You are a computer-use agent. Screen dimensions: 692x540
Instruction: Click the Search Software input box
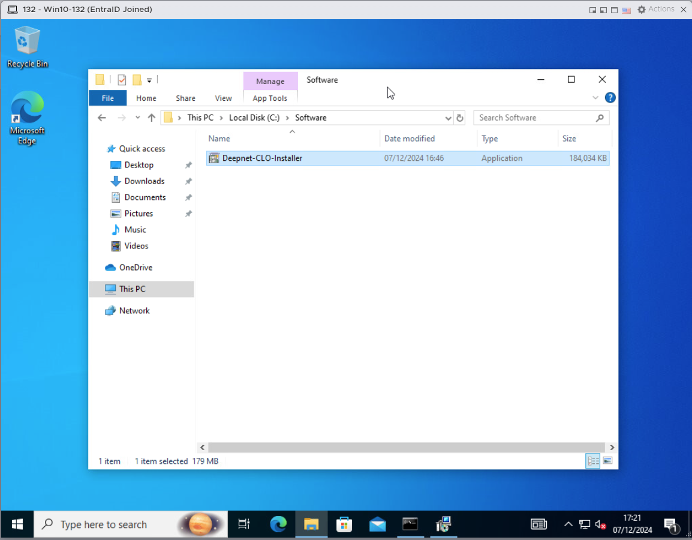click(535, 118)
